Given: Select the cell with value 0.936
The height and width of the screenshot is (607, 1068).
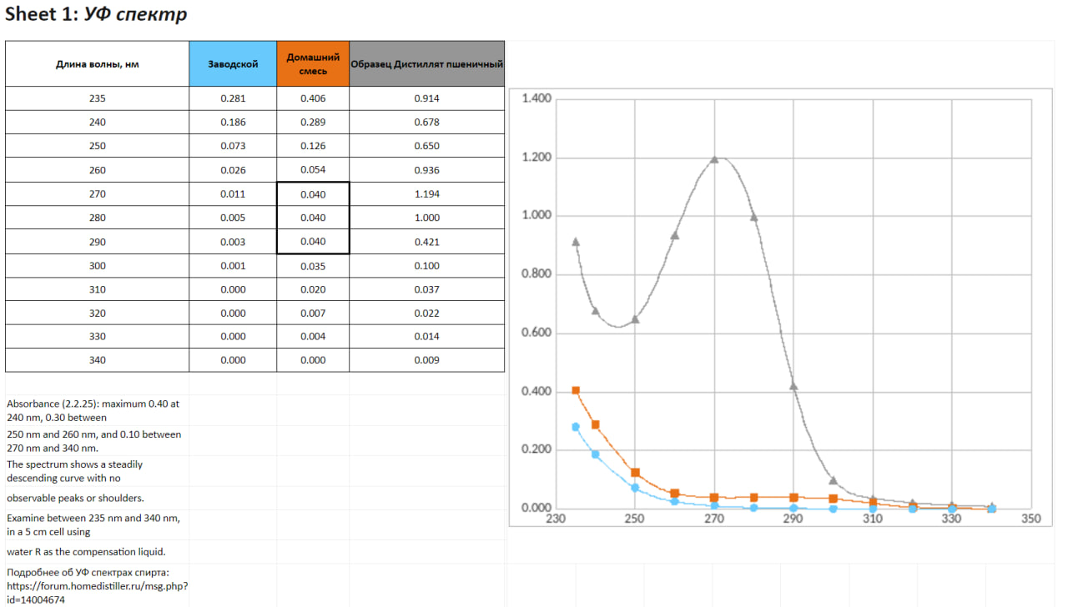Looking at the screenshot, I should (426, 170).
